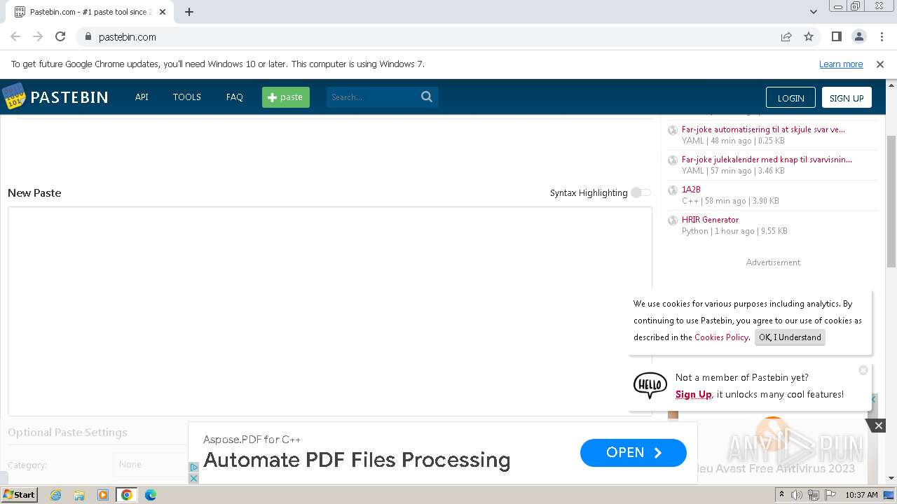The height and width of the screenshot is (504, 897).
Task: Expand the tab search dropdown arrow
Action: tap(813, 12)
